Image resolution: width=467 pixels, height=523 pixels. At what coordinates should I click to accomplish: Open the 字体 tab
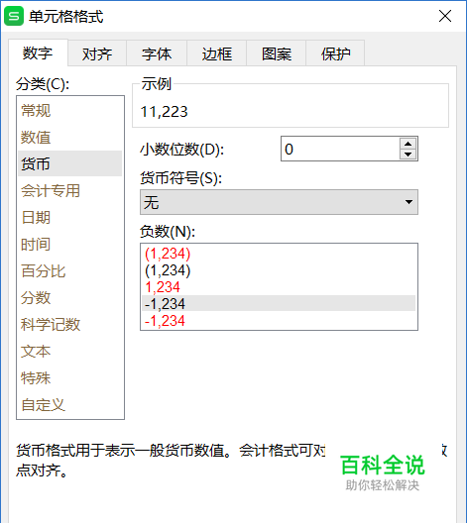[157, 53]
